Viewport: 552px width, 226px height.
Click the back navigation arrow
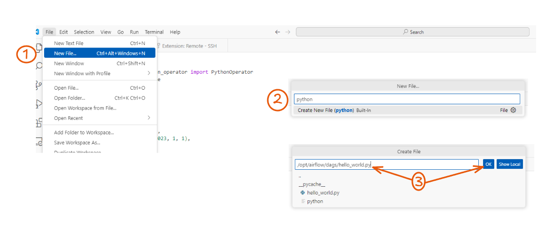[277, 32]
